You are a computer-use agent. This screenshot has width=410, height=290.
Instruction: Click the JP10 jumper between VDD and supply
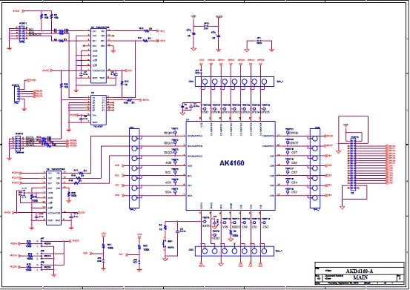coord(206,26)
